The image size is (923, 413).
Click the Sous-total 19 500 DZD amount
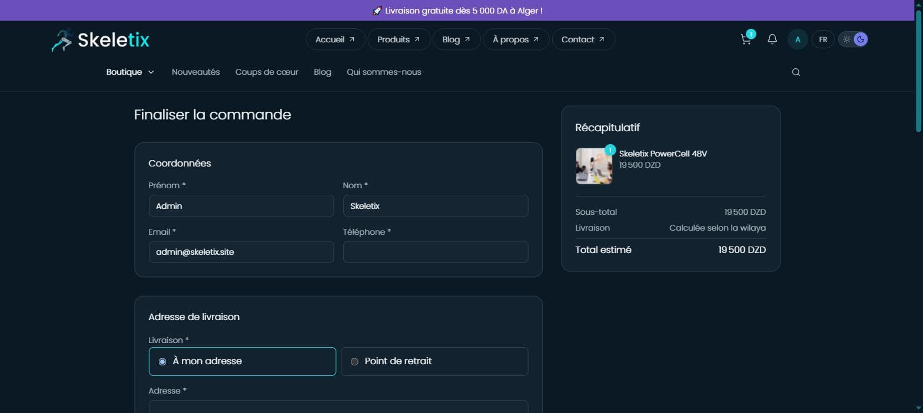(x=745, y=212)
